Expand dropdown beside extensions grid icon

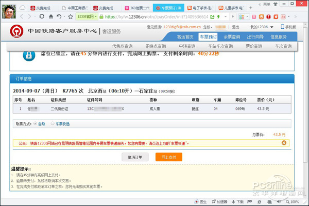point(247,17)
